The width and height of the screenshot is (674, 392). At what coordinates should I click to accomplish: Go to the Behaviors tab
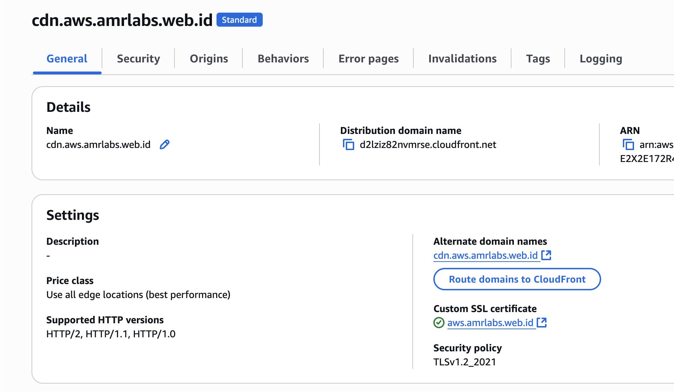click(283, 59)
